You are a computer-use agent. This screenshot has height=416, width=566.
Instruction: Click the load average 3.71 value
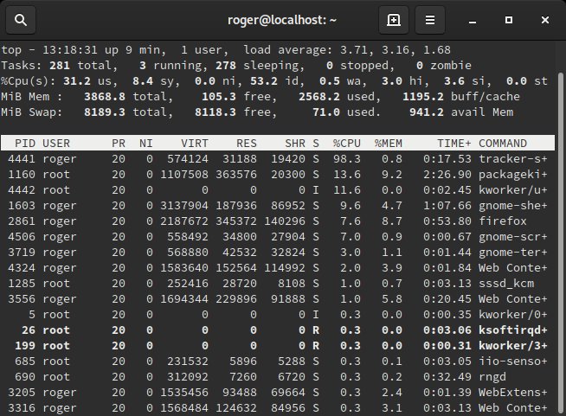coord(354,50)
